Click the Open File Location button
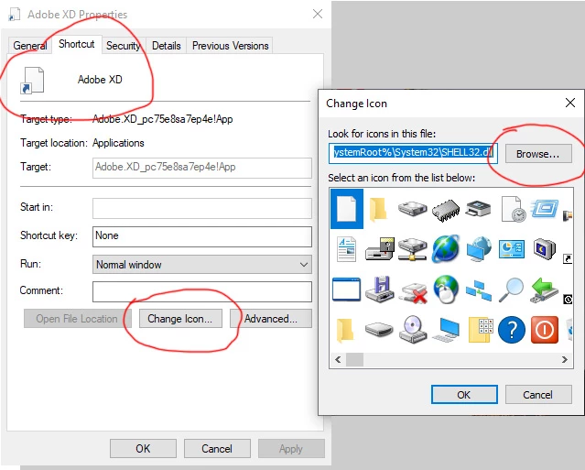Screen dimensions: 585x470 [x=77, y=319]
